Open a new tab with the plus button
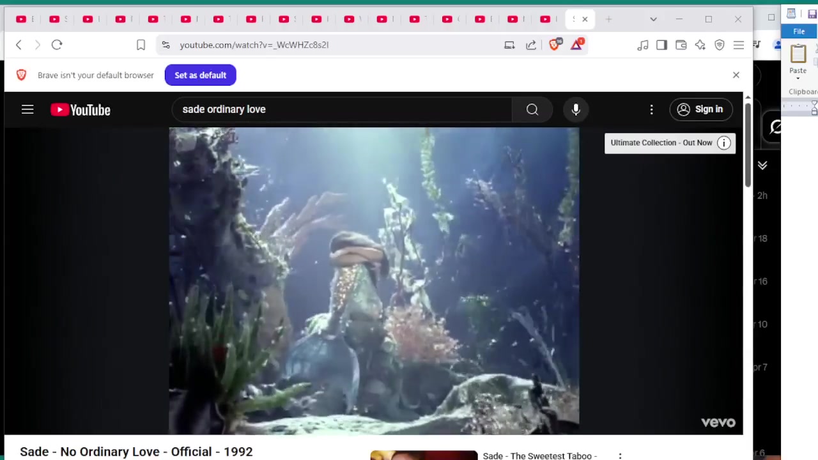 point(608,19)
